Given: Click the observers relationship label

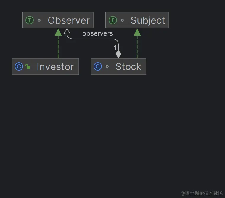Looking at the screenshot, I should pyautogui.click(x=97, y=33).
